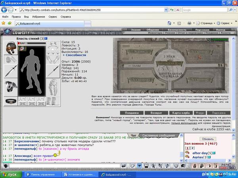Click the small status effect icon above the figure
238x178 pixels.
click(x=22, y=48)
